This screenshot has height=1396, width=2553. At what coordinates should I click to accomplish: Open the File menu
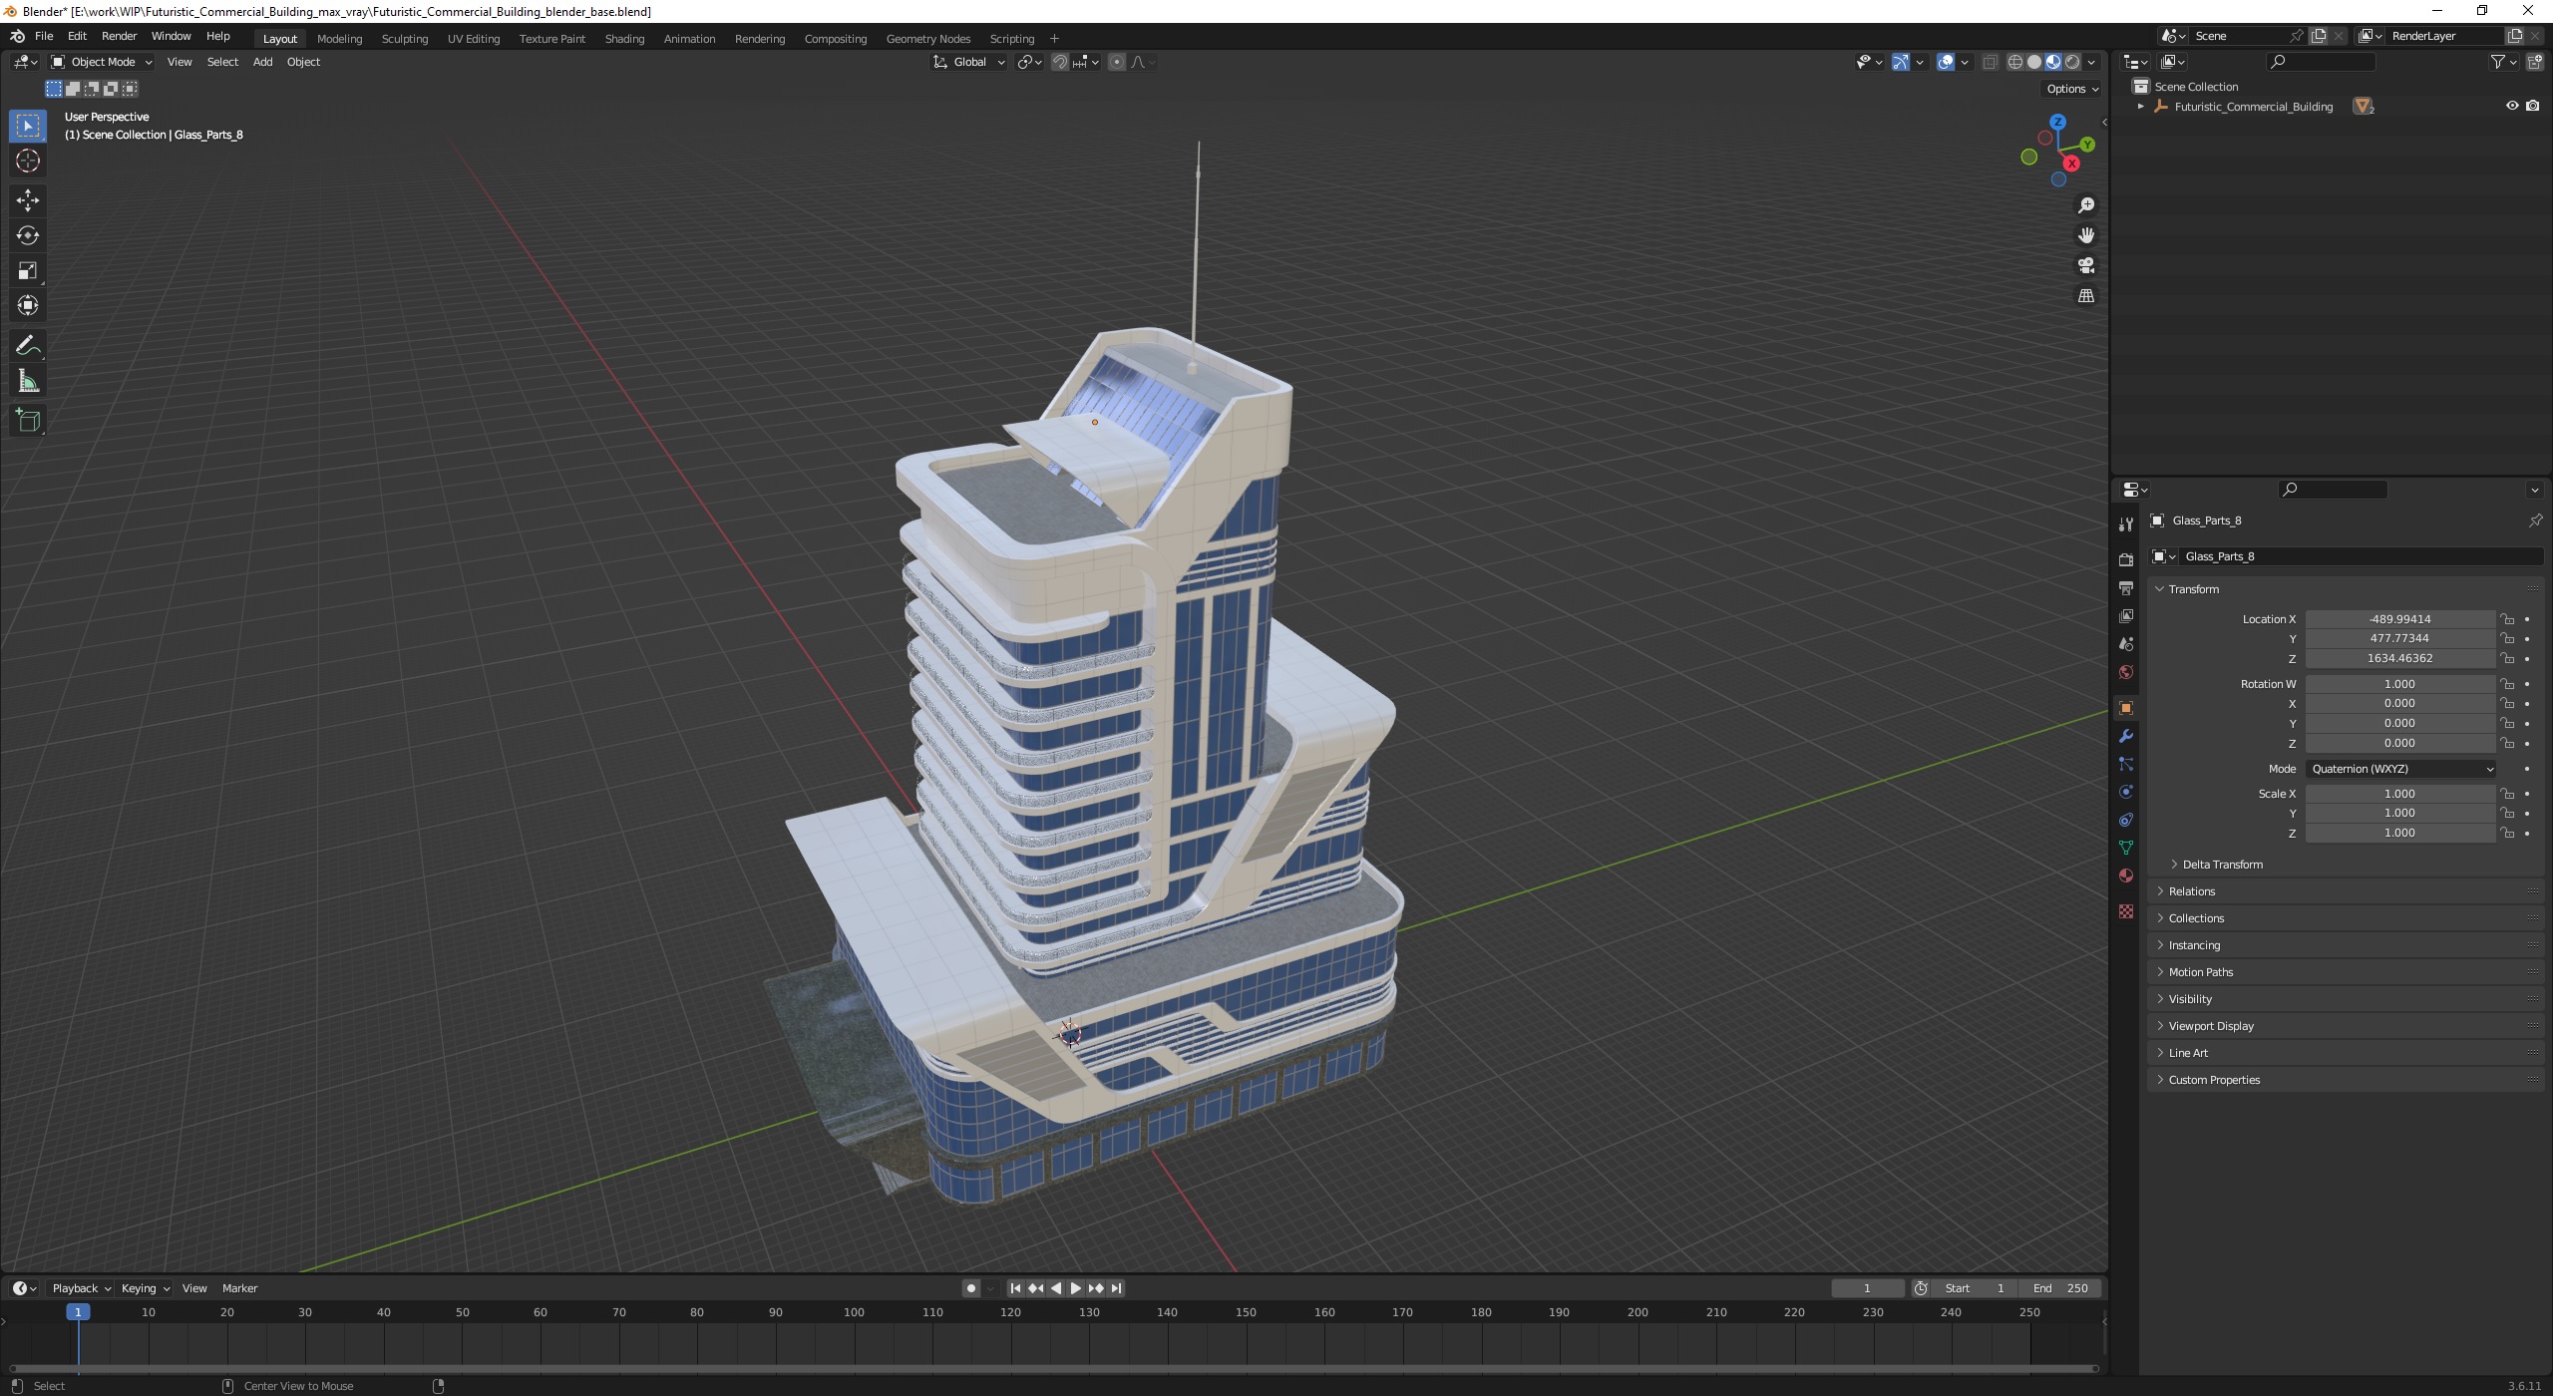coord(44,36)
